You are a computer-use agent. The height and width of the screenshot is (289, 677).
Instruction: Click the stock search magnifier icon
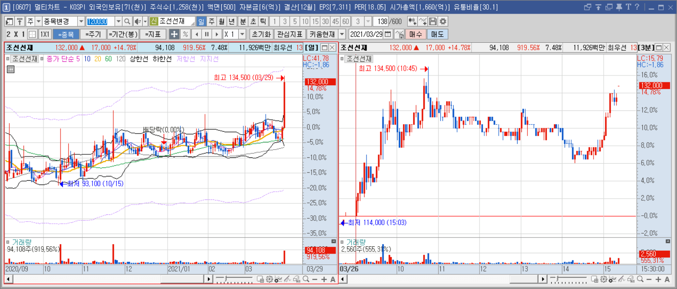(127, 21)
